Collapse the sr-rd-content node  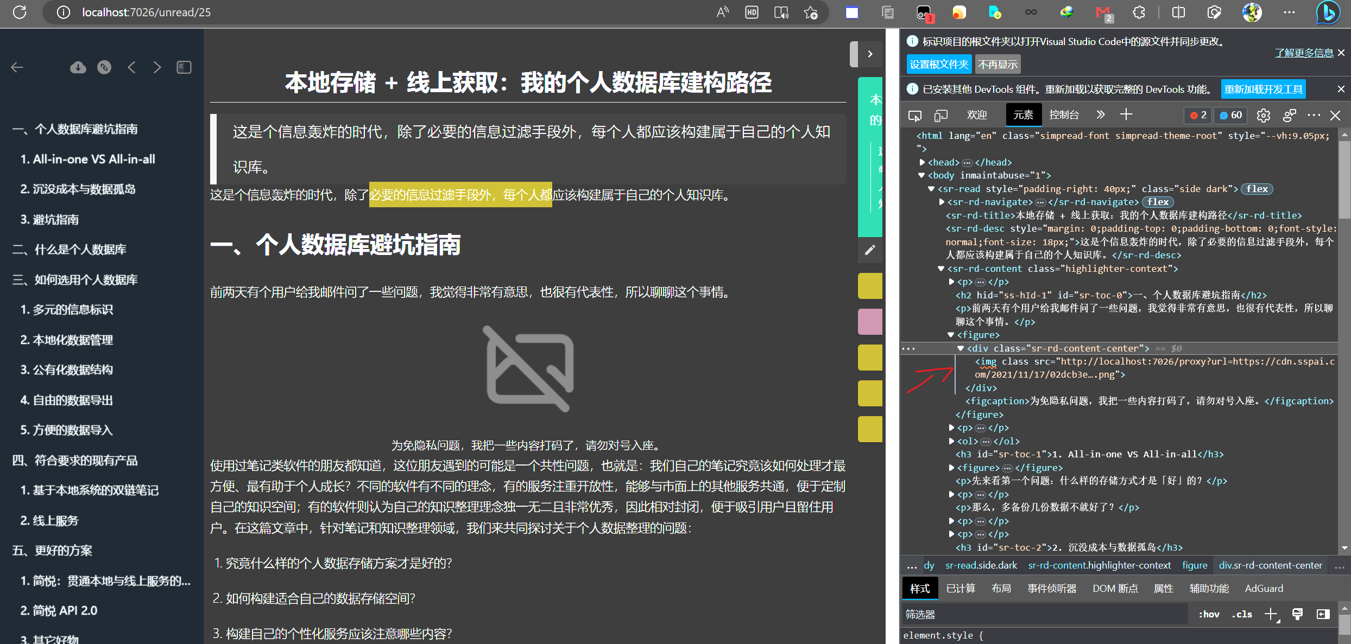click(941, 269)
